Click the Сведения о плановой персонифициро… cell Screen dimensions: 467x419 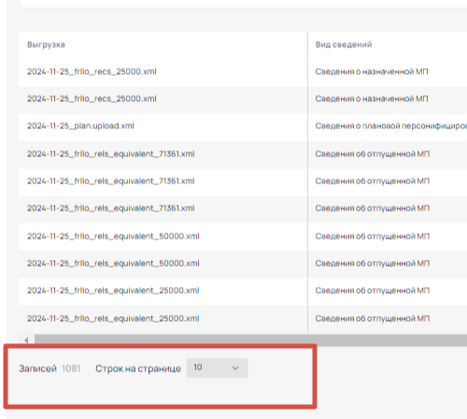(x=390, y=126)
